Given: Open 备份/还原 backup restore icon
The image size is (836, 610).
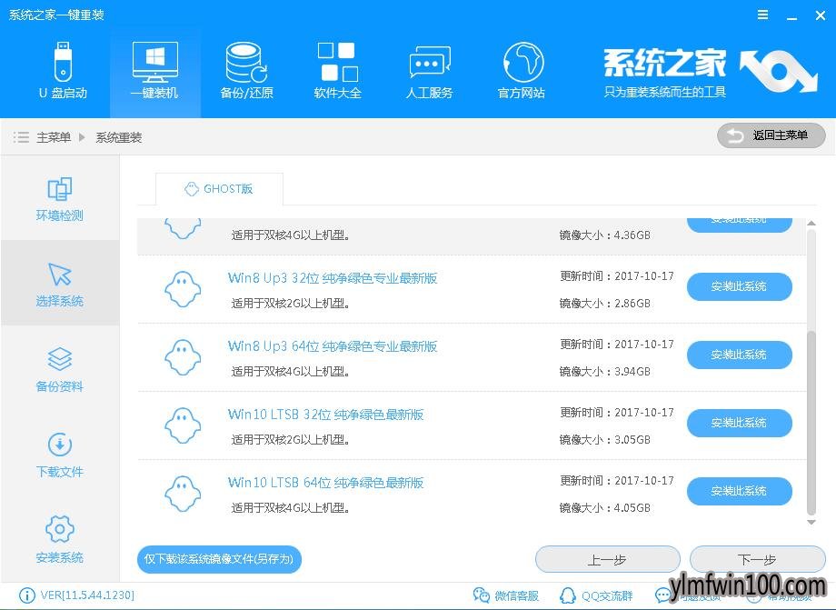Looking at the screenshot, I should [x=246, y=70].
